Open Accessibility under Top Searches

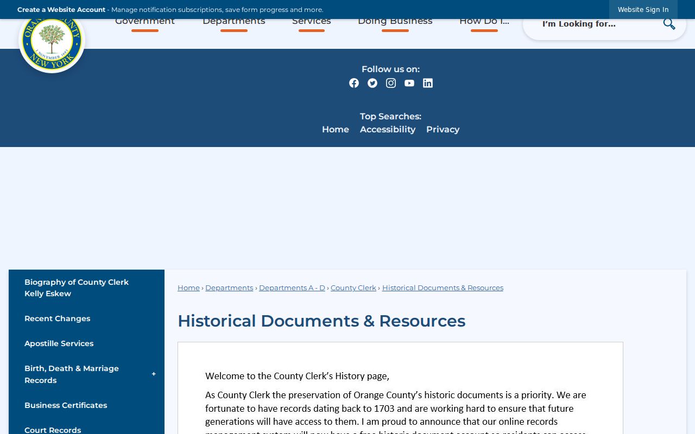(388, 129)
